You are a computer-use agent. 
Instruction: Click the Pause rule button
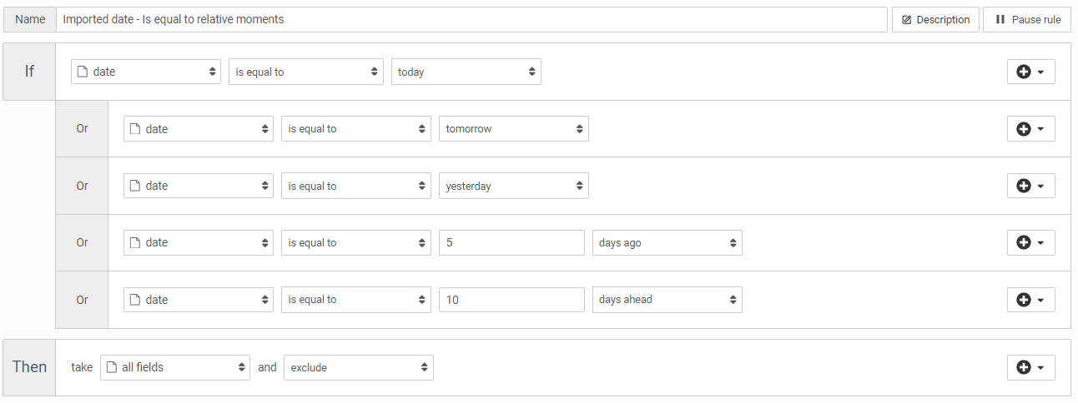coord(1027,19)
